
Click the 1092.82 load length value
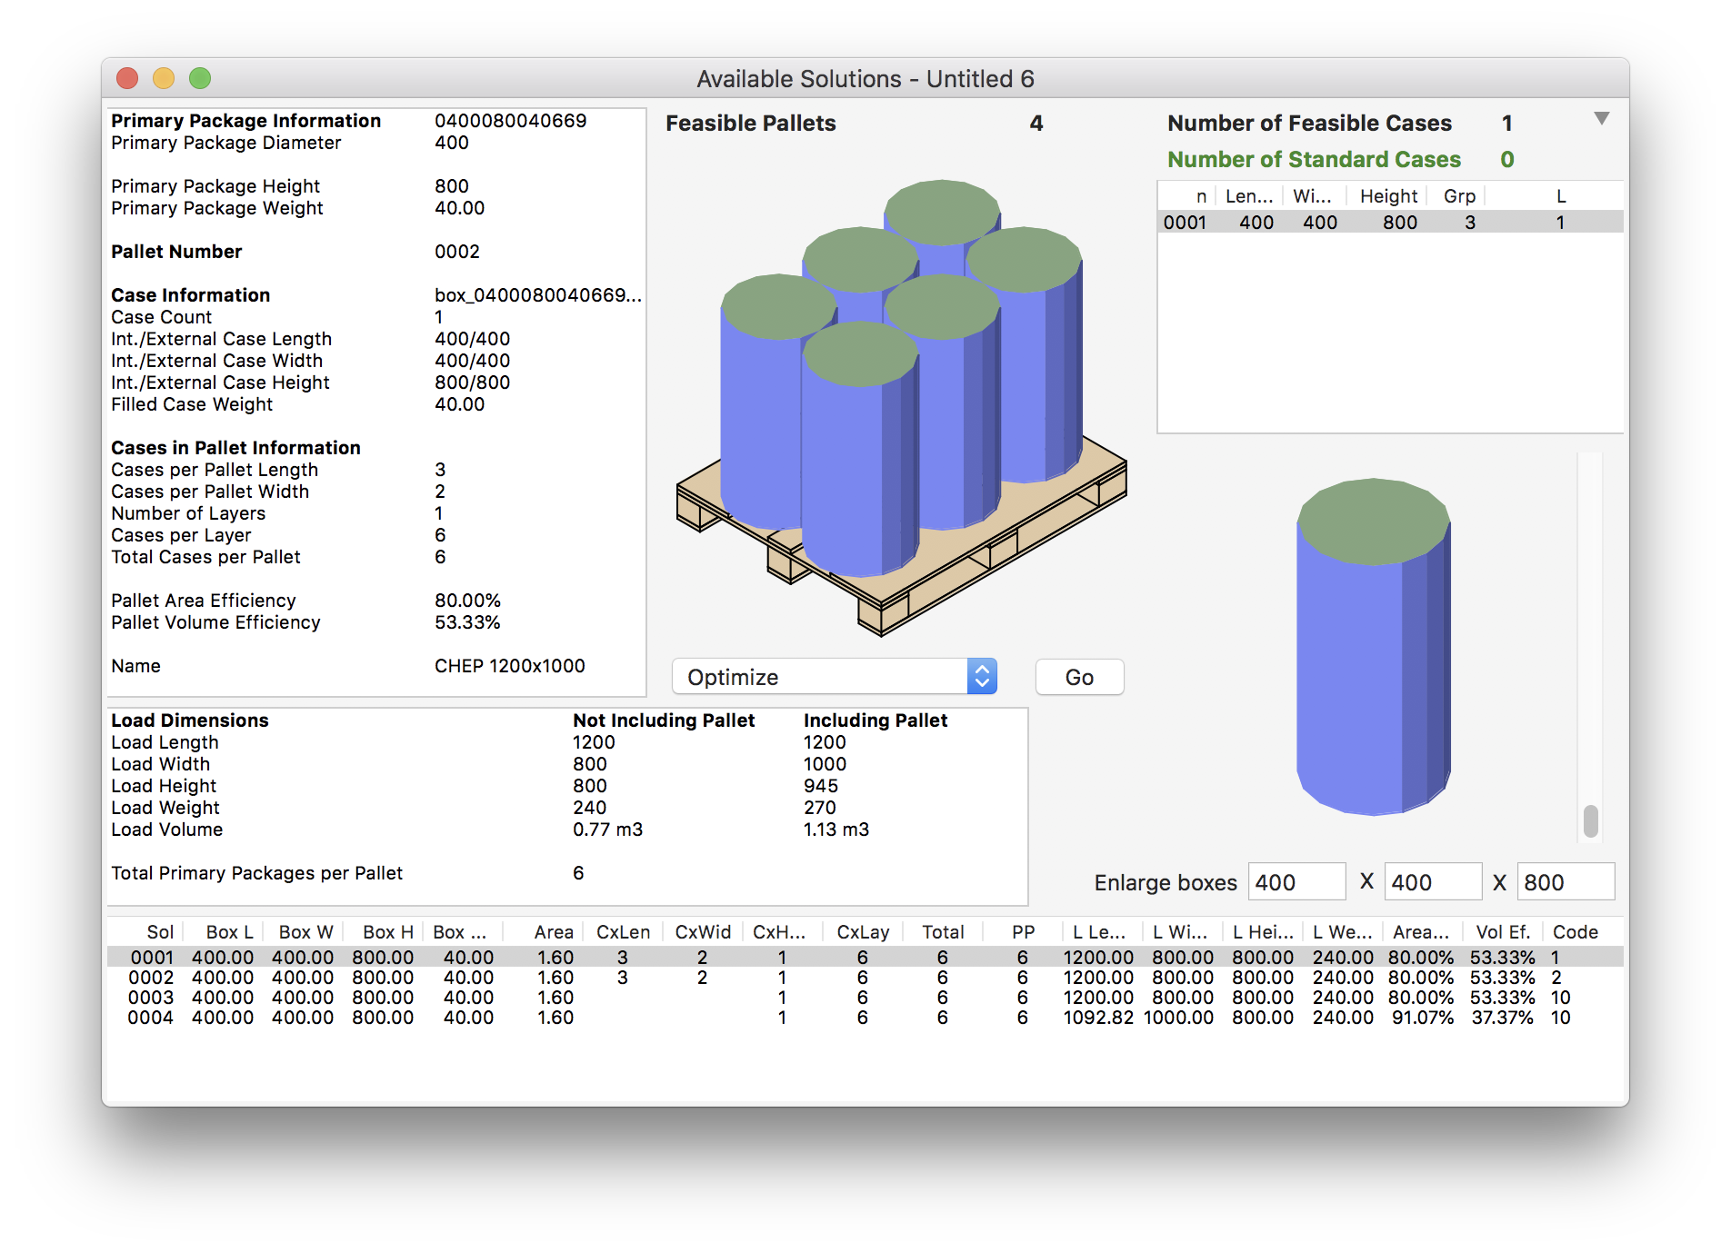(1098, 1018)
